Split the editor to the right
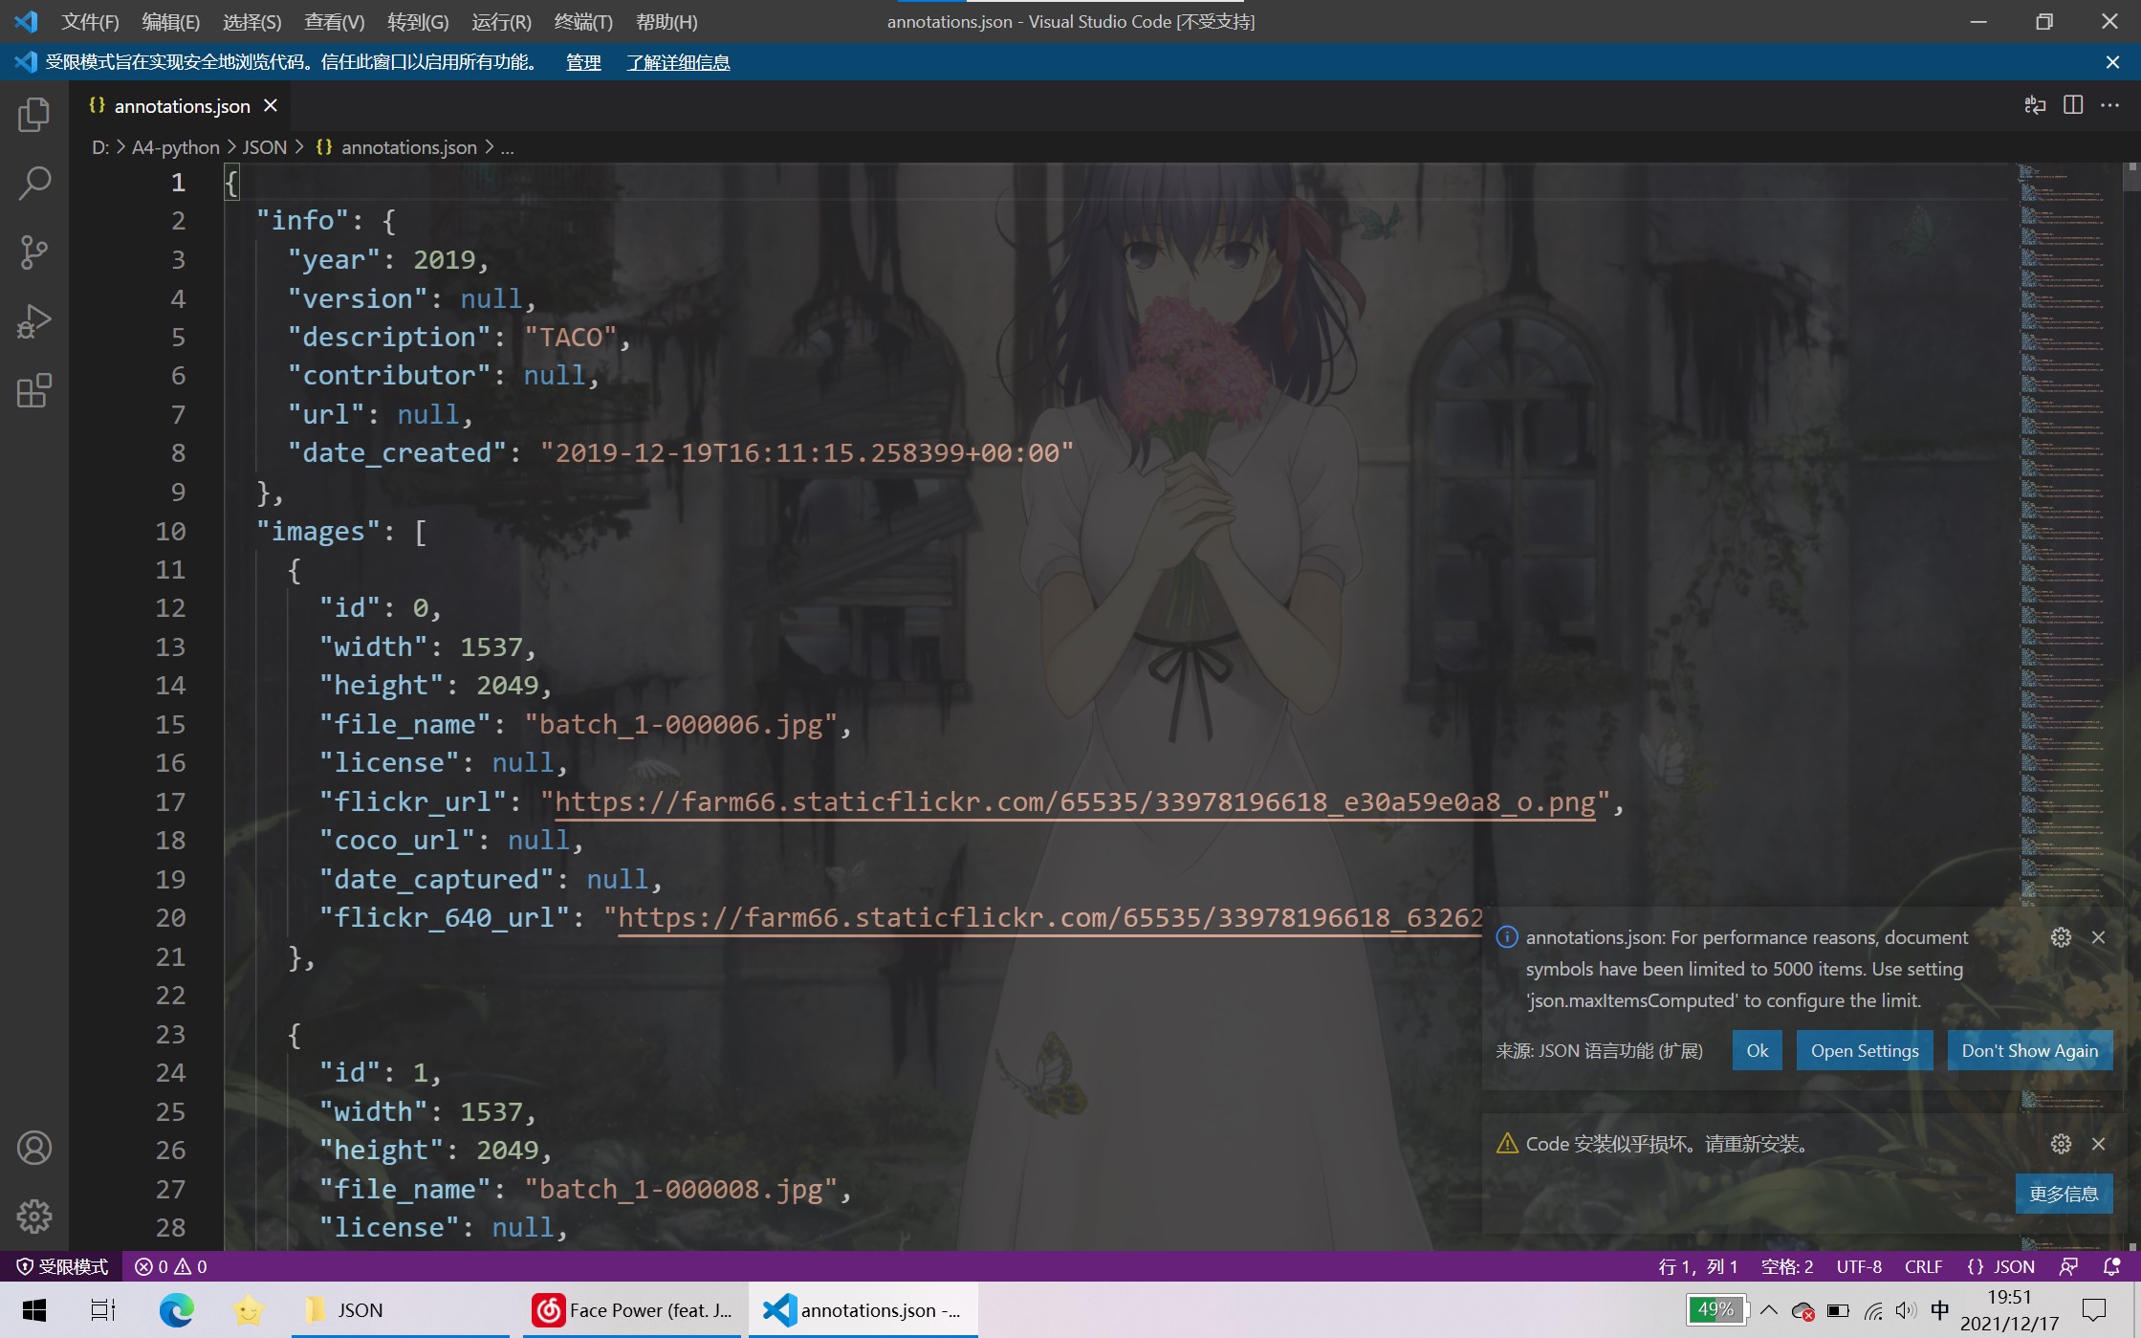2141x1338 pixels. pyautogui.click(x=2073, y=105)
